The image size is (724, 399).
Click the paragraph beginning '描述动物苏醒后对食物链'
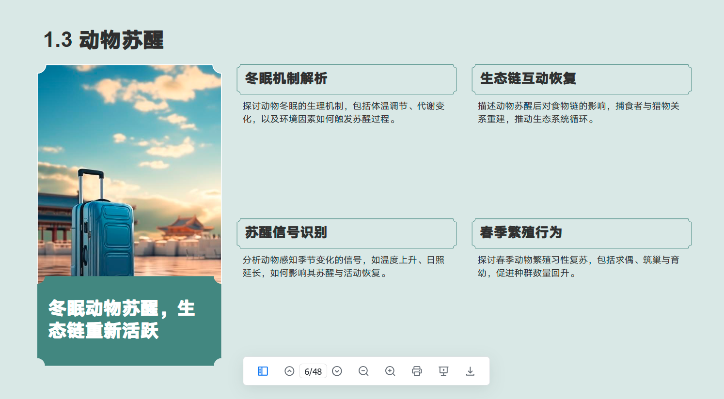pyautogui.click(x=579, y=112)
